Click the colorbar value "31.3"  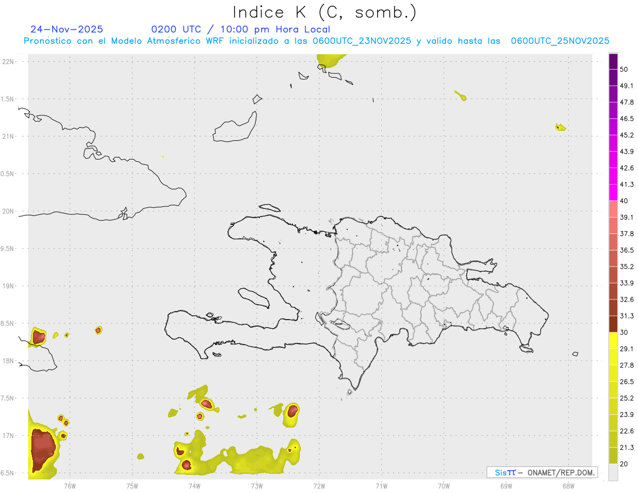coord(627,316)
